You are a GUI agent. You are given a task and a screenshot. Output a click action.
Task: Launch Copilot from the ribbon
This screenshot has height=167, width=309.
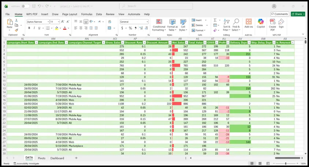(x=261, y=23)
